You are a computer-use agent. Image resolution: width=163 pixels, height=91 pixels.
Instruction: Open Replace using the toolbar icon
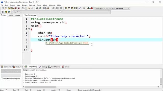tap(40, 8)
